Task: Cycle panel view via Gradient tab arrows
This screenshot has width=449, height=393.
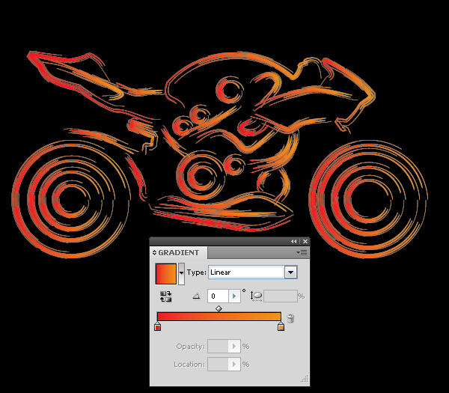Action: point(154,253)
